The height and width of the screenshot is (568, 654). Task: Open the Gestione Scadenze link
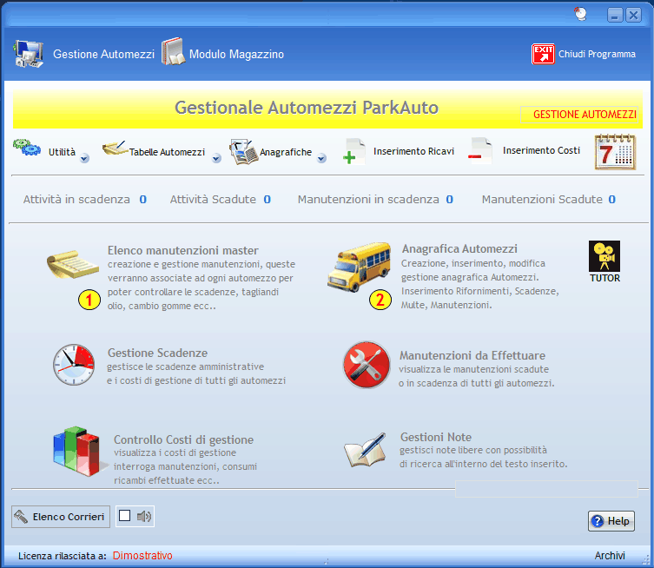(x=158, y=353)
